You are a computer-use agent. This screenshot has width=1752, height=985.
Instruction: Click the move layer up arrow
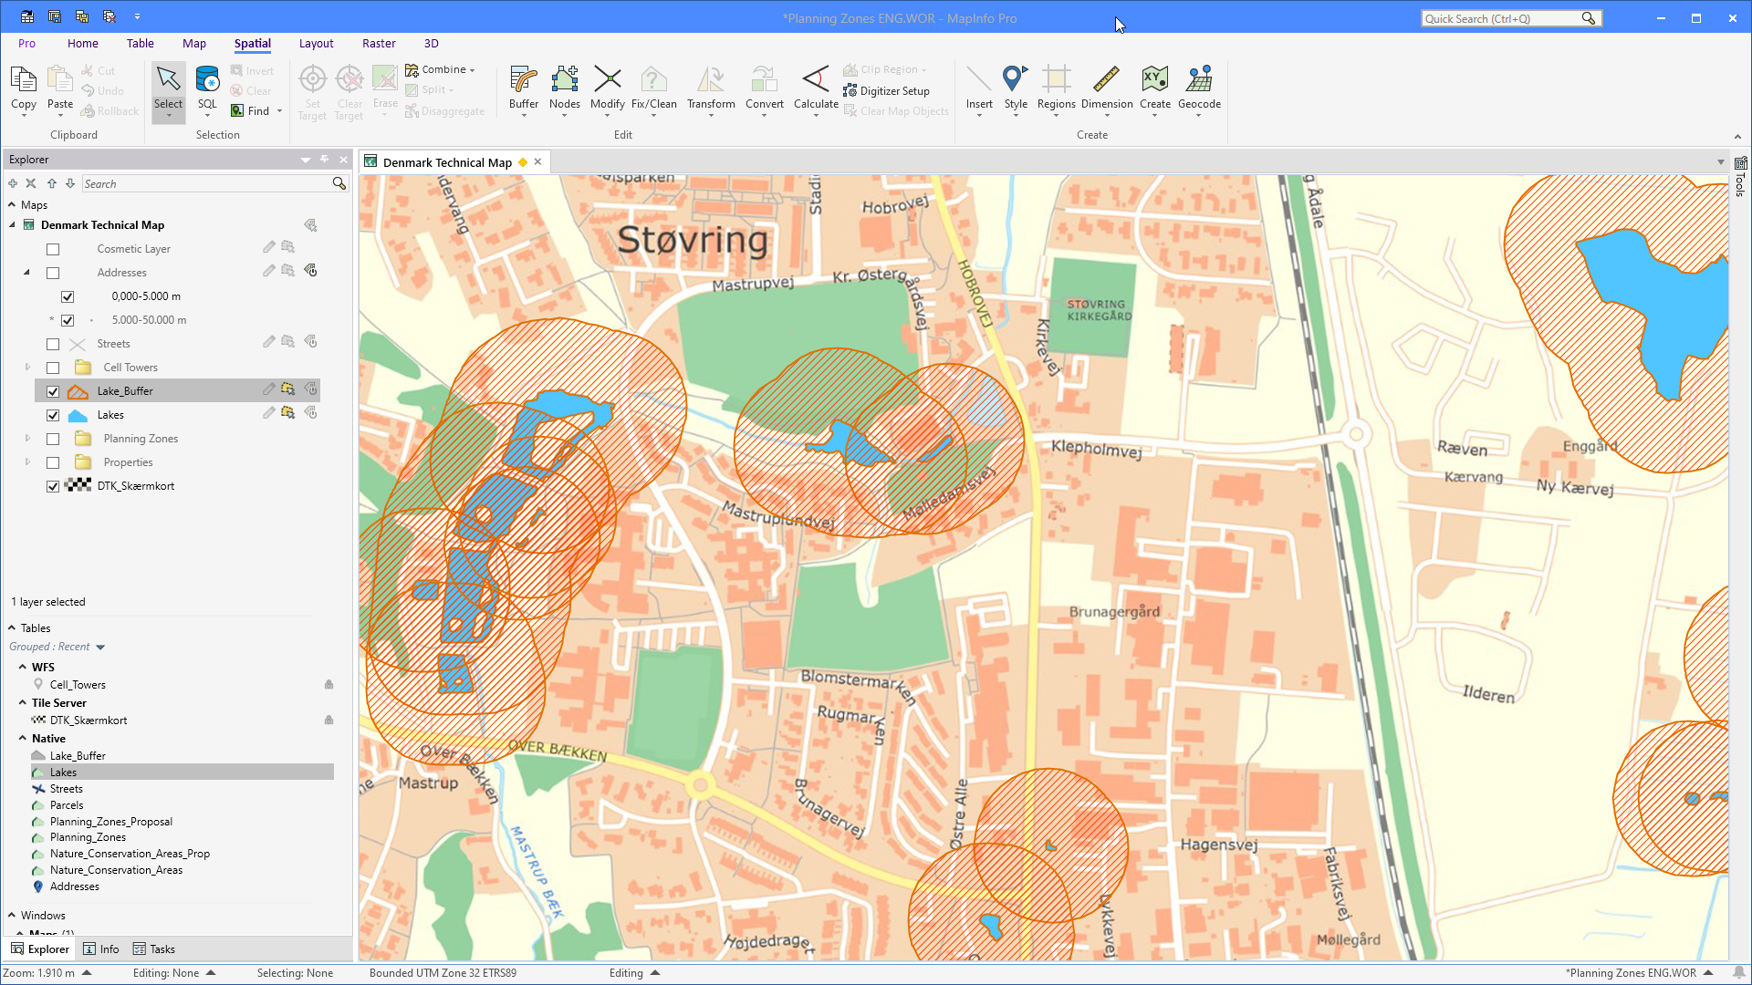[x=52, y=183]
